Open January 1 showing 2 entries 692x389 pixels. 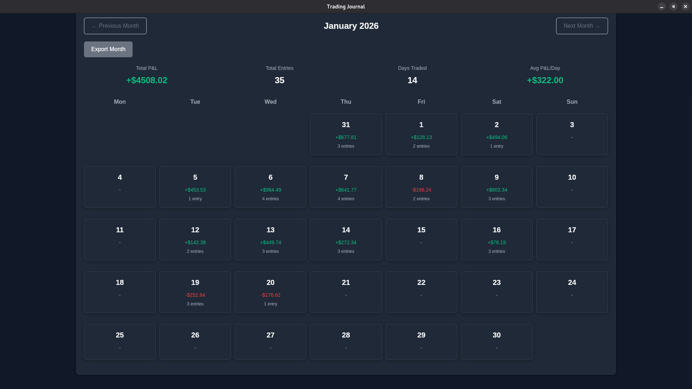coord(421,134)
